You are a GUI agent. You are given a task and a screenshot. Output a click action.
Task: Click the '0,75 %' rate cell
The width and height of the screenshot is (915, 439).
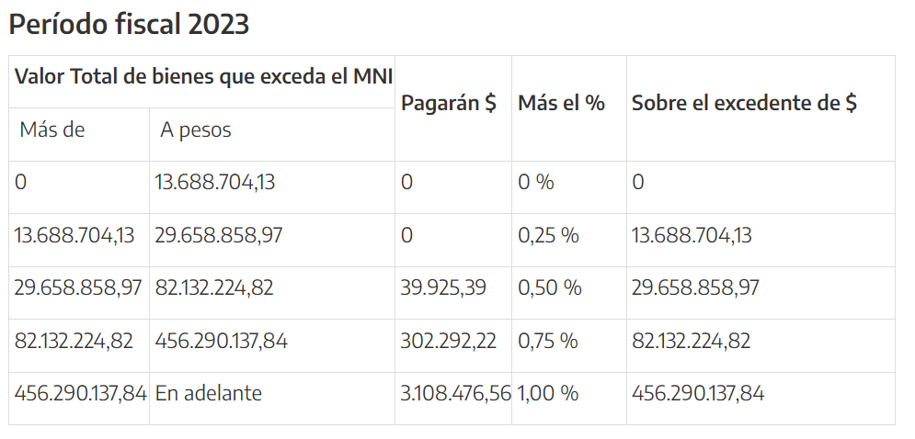coord(548,342)
